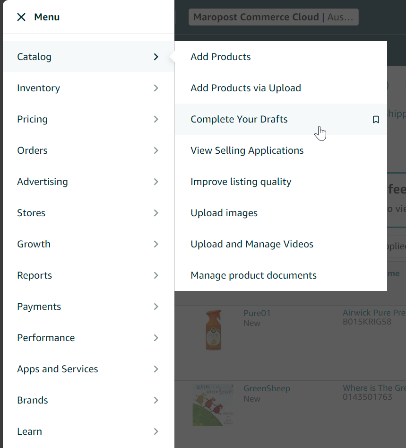The width and height of the screenshot is (406, 448).
Task: Open Complete Your Drafts
Action: pyautogui.click(x=281, y=119)
